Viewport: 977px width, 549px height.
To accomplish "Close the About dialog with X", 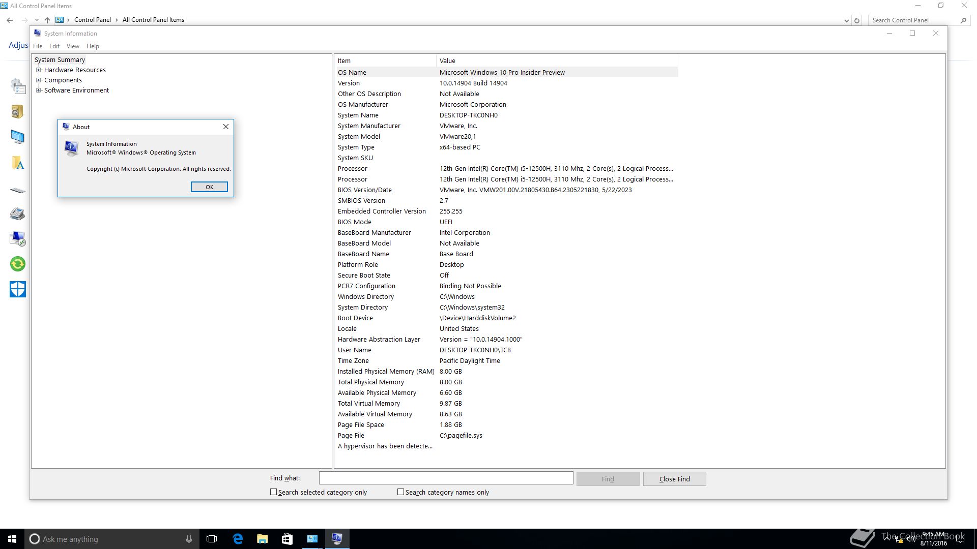I will click(226, 127).
